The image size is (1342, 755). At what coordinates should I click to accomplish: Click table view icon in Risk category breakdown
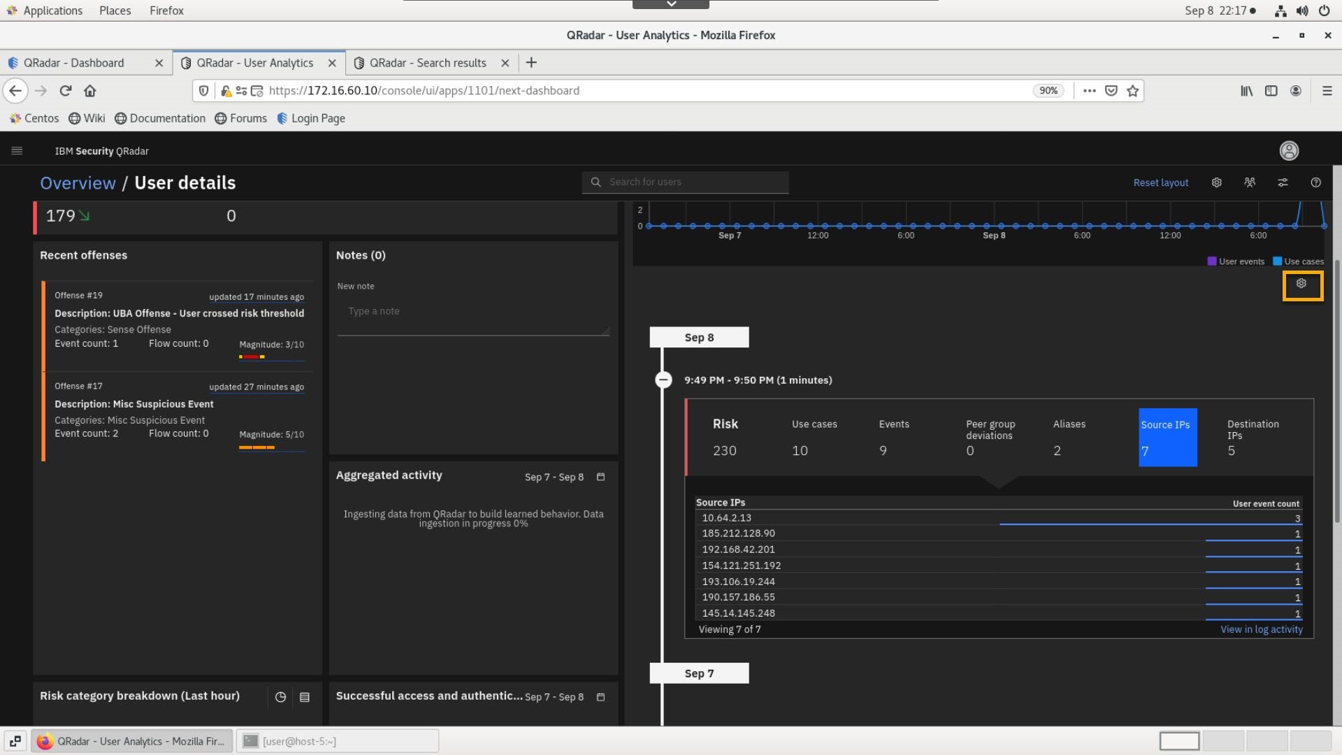(x=305, y=697)
